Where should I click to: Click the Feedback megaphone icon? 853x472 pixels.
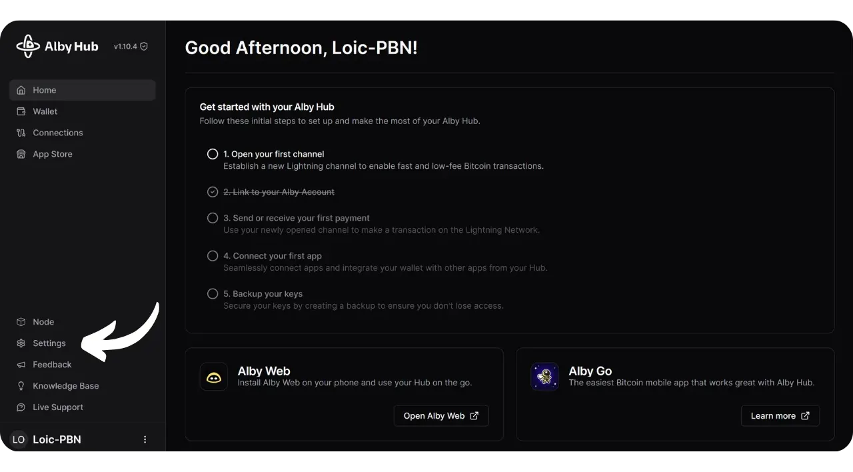pyautogui.click(x=21, y=365)
